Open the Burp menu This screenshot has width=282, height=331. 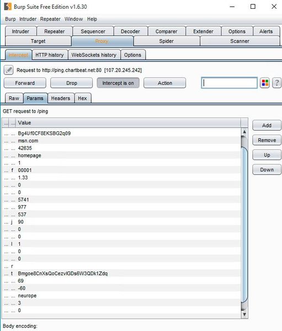click(x=10, y=19)
